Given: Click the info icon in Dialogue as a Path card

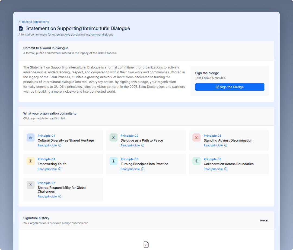Looking at the screenshot, I should (x=143, y=145).
